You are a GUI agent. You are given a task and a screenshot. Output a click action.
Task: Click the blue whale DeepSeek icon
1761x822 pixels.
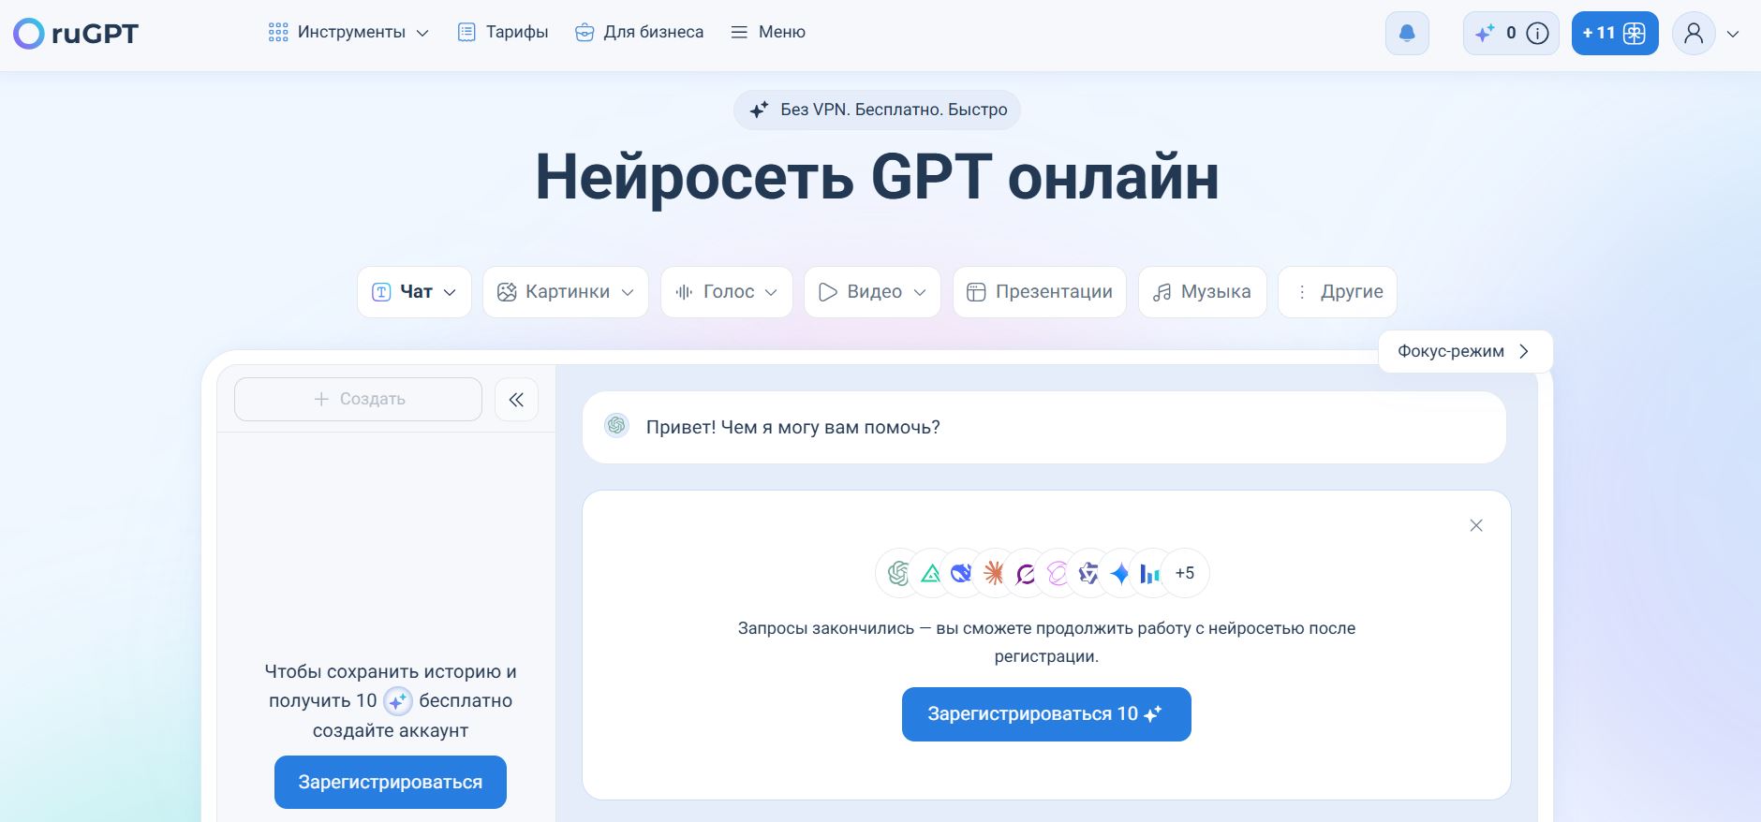(x=962, y=573)
